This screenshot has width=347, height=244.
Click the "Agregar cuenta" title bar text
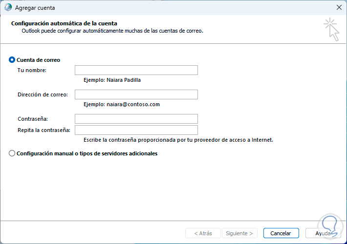[35, 8]
